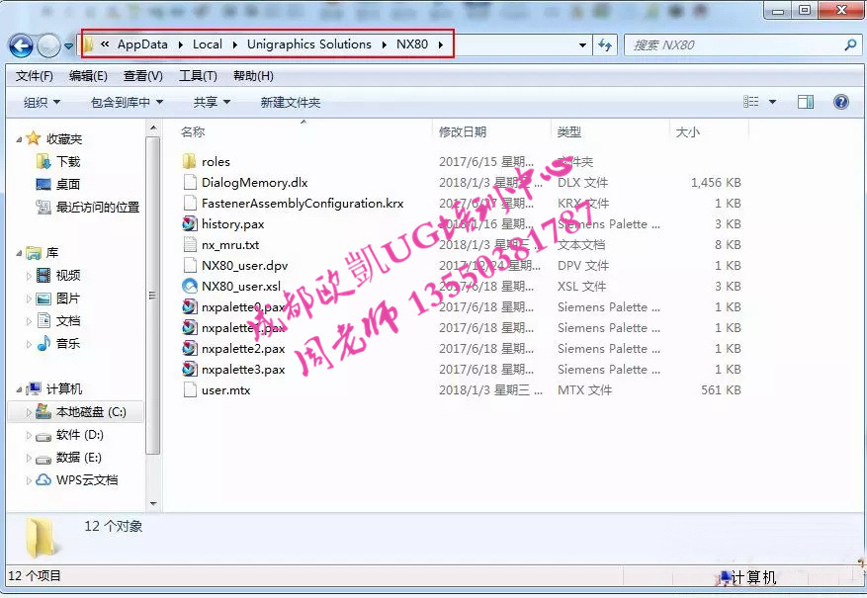The image size is (867, 598).
Task: Sort files by the 名称 column header
Action: tap(193, 132)
